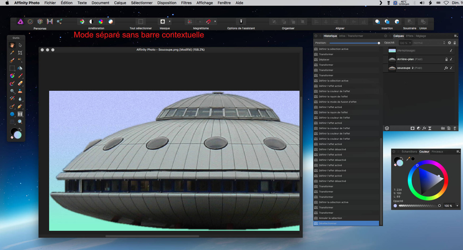
Task: Open the Sélectionner menu
Action: pos(142,3)
